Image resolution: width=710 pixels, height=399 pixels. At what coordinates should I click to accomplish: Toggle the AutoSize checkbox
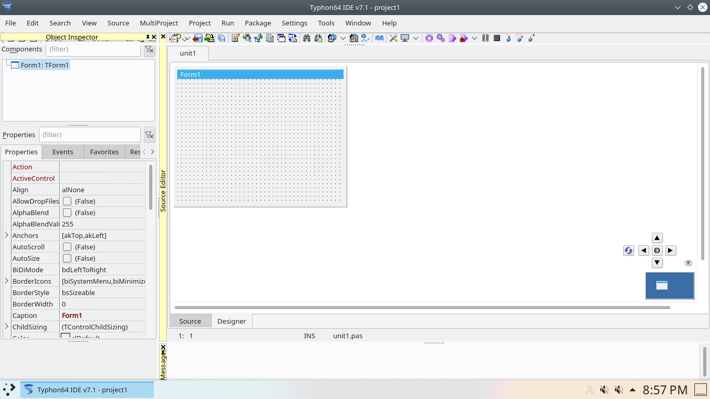(67, 258)
